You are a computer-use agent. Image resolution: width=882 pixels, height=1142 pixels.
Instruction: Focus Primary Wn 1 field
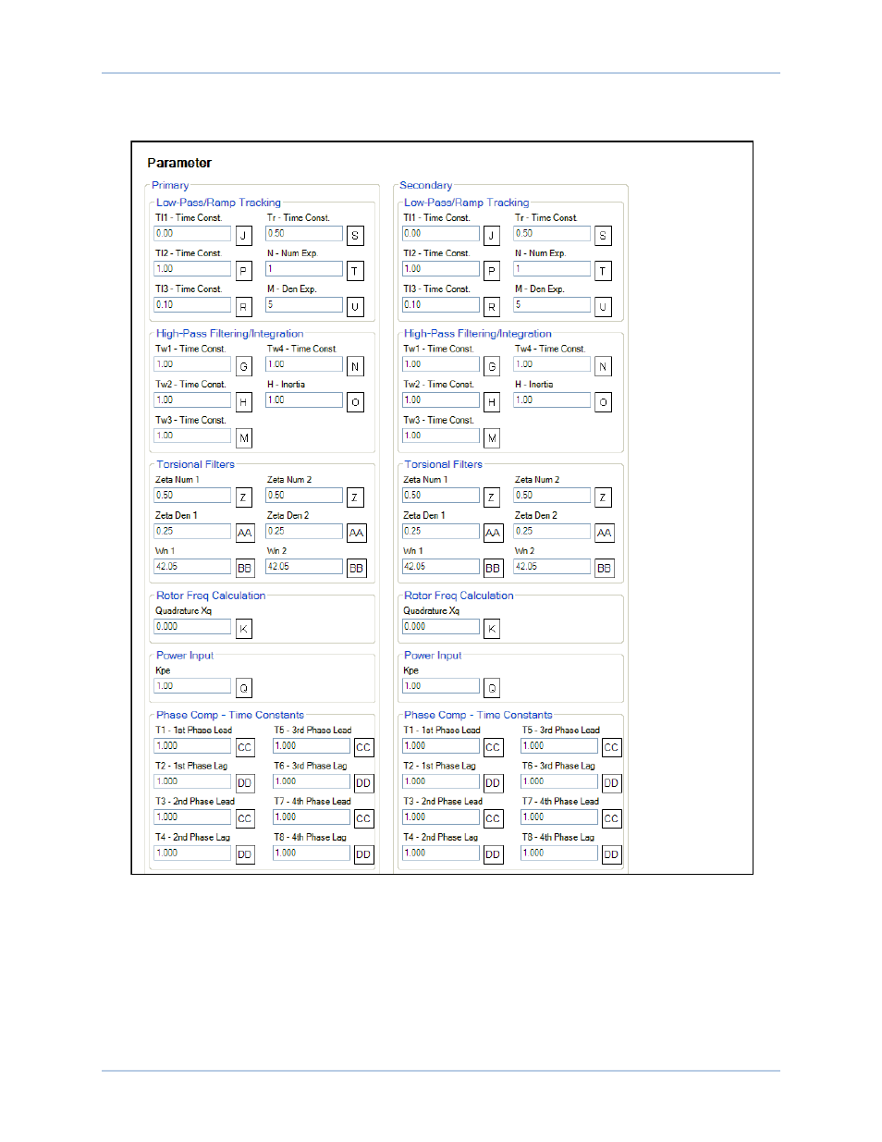[x=192, y=567]
